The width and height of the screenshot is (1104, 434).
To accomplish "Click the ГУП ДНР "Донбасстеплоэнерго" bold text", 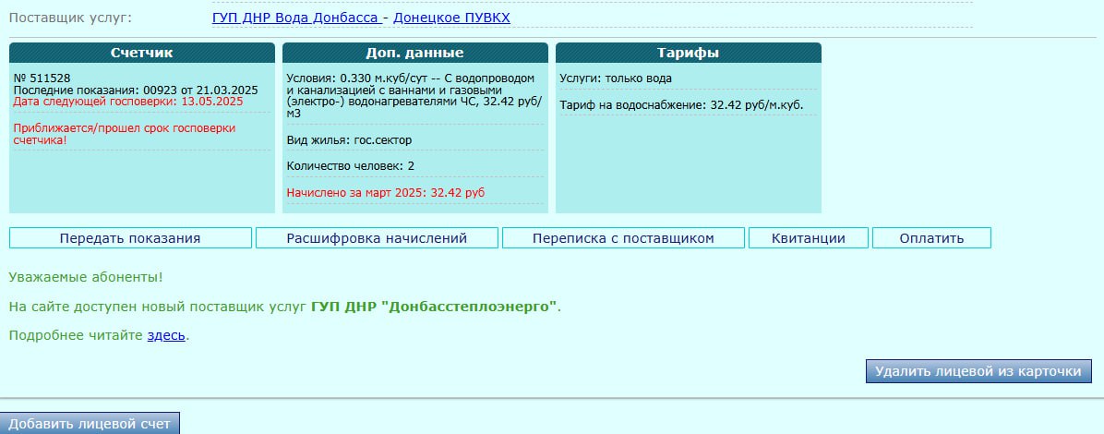I will point(434,307).
